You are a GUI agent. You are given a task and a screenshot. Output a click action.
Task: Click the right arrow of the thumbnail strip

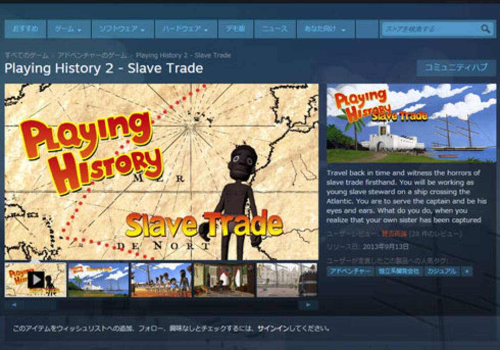308,305
